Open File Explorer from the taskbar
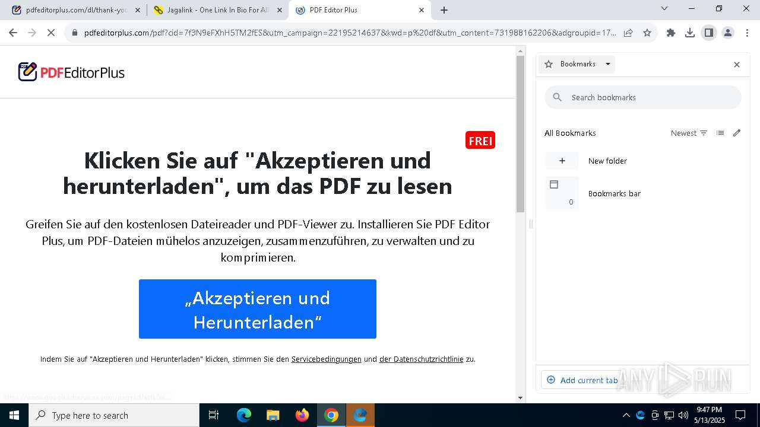 [x=273, y=415]
